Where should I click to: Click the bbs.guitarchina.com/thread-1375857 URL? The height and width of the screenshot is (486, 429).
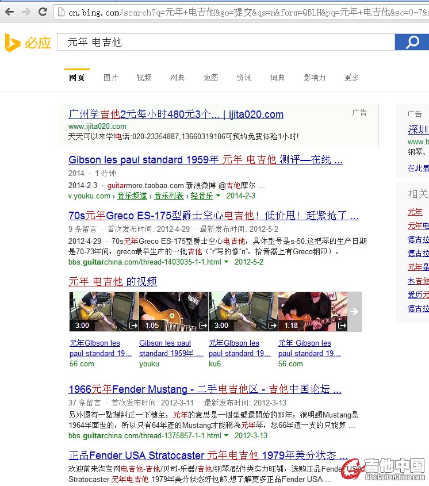(145, 436)
